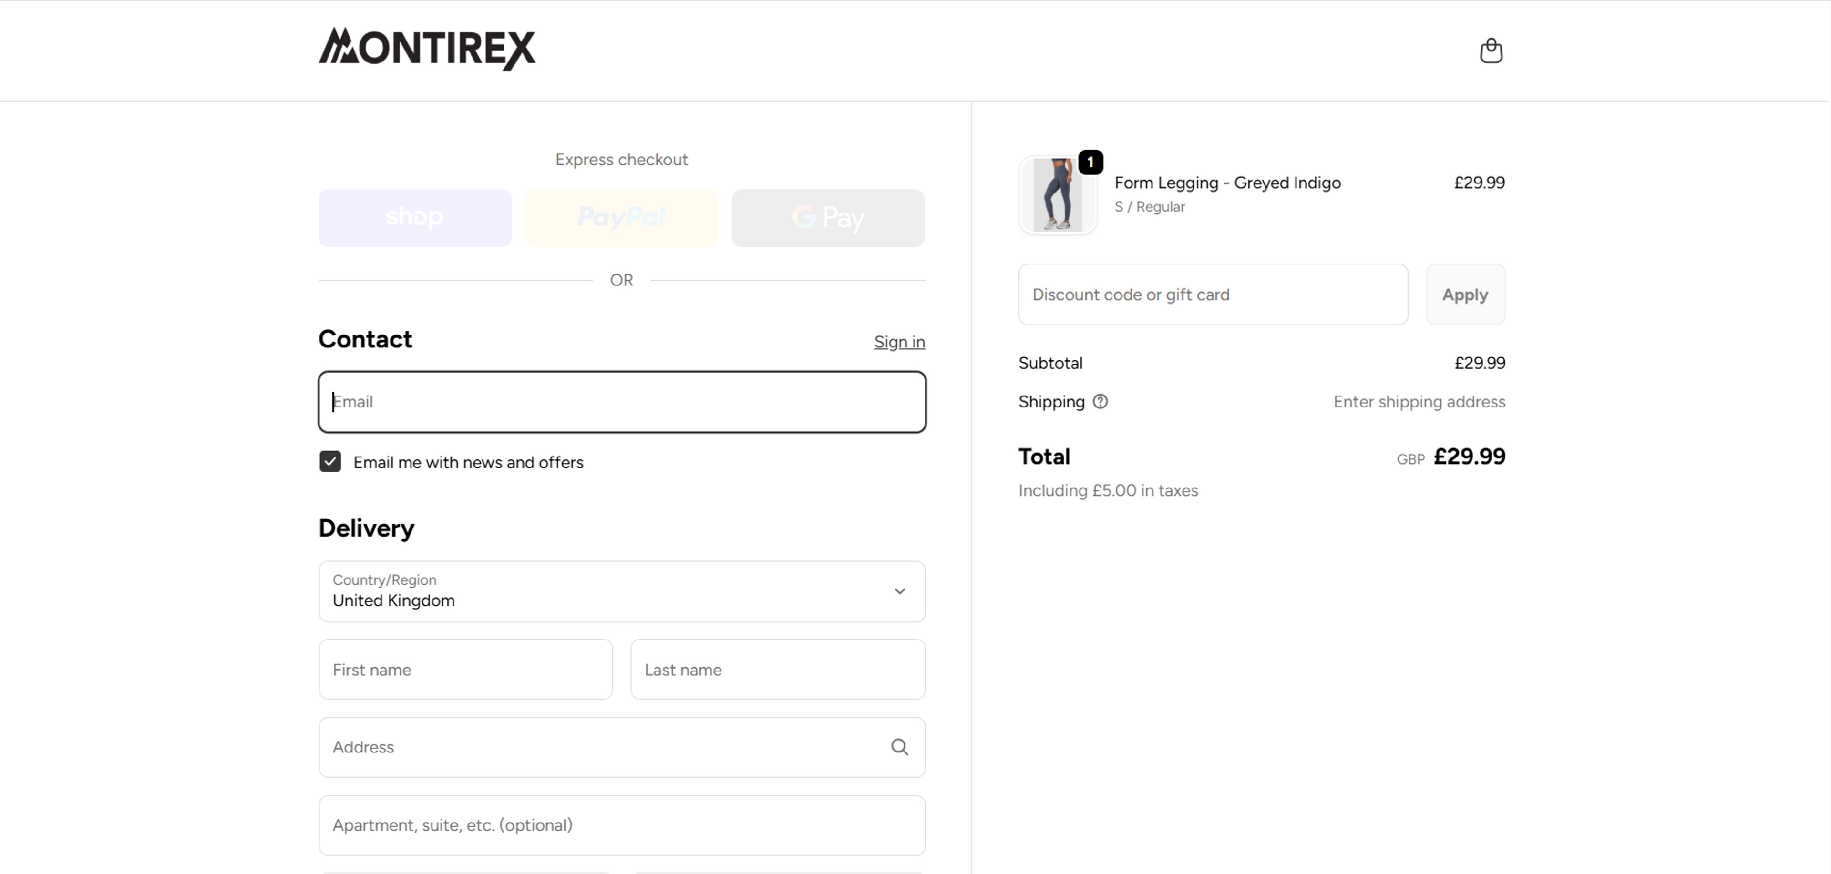This screenshot has height=874, width=1831.
Task: Open the shopping bag icon
Action: 1491,51
